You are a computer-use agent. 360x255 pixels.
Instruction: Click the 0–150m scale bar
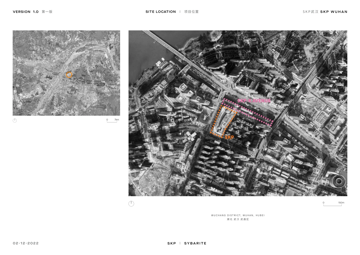(332, 204)
